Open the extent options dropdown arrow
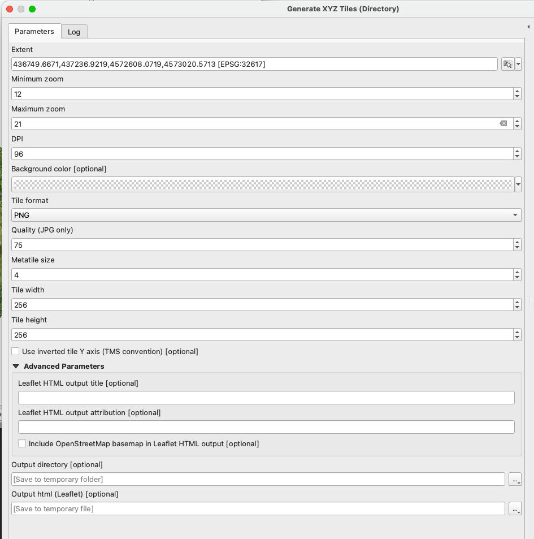 pyautogui.click(x=518, y=64)
